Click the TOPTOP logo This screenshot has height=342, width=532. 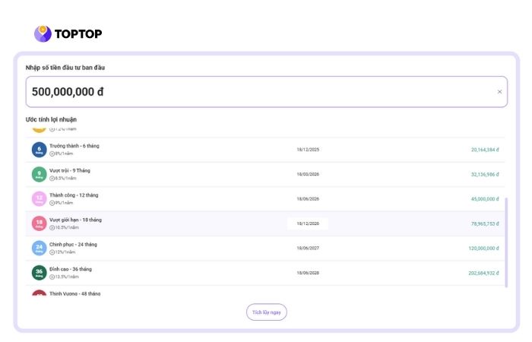[x=68, y=33]
